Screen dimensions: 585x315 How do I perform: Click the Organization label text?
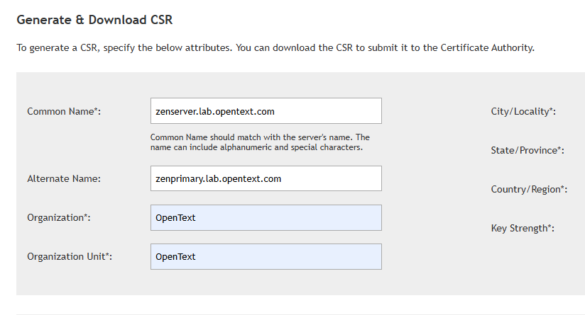58,218
